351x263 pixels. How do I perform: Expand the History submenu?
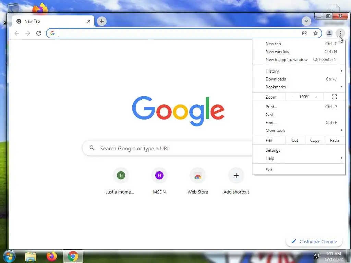299,71
